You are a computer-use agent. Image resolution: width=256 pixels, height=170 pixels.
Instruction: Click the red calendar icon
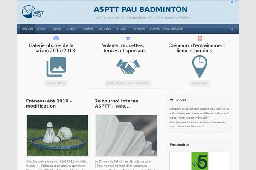(200, 38)
